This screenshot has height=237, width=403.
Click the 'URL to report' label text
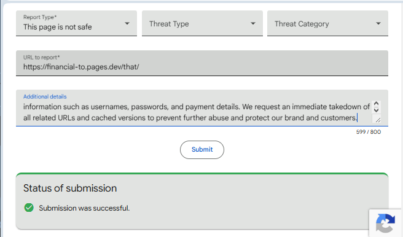[41, 57]
